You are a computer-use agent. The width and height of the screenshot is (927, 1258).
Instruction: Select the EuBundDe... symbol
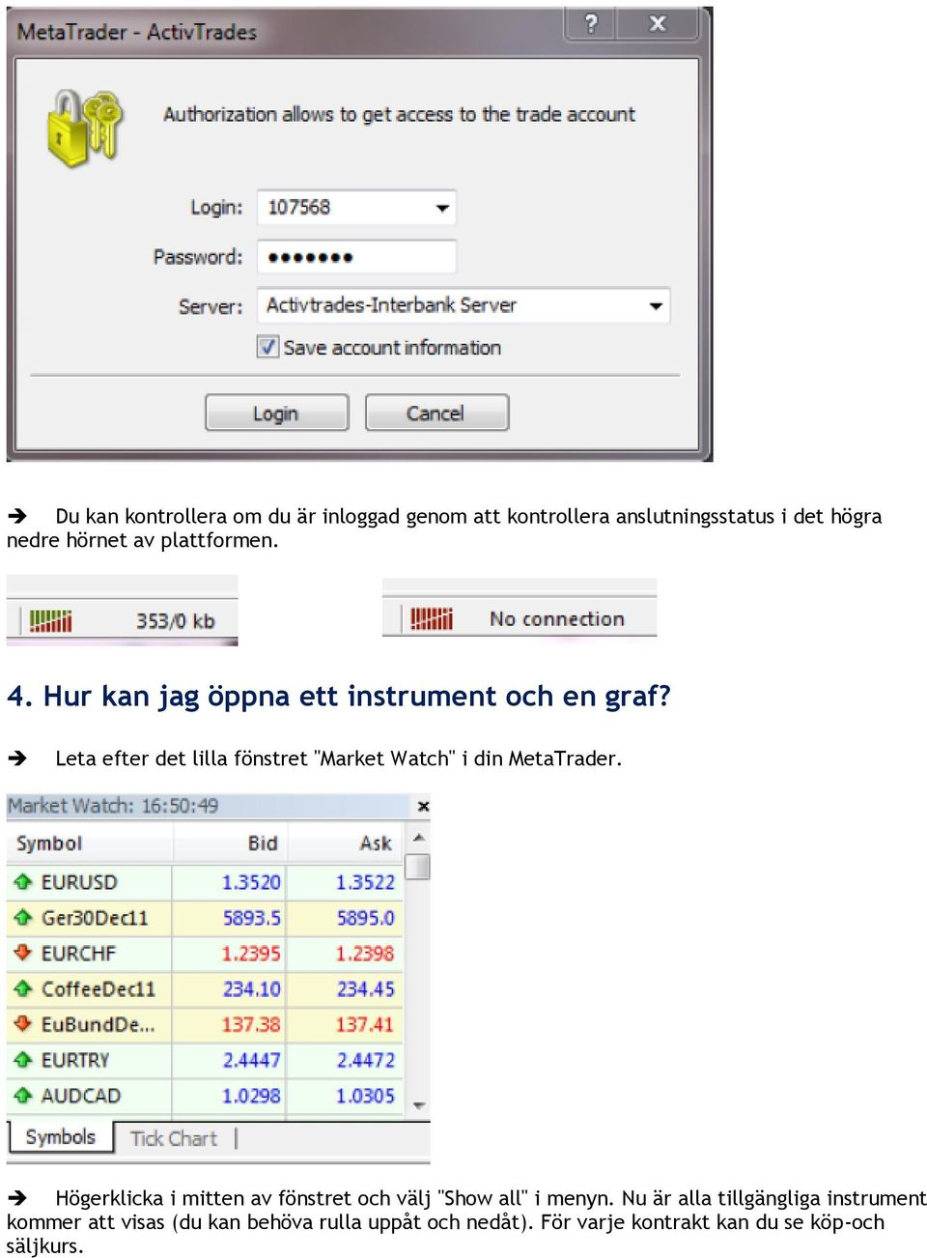click(98, 1025)
